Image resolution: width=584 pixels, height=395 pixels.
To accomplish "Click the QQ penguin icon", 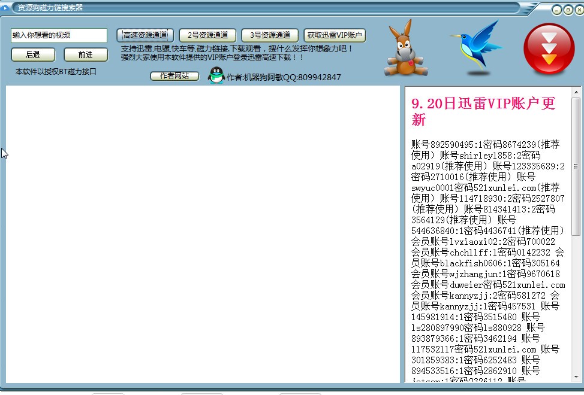I will tap(216, 75).
